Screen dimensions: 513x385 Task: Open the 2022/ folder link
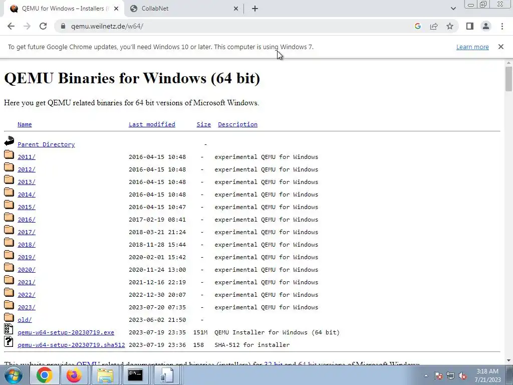tap(27, 295)
